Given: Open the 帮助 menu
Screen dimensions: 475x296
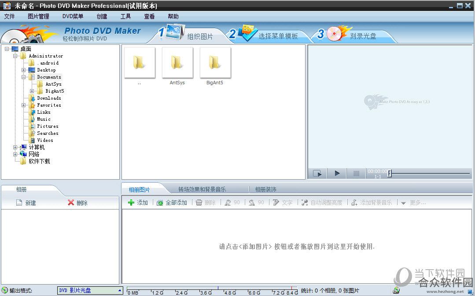Looking at the screenshot, I should point(173,16).
